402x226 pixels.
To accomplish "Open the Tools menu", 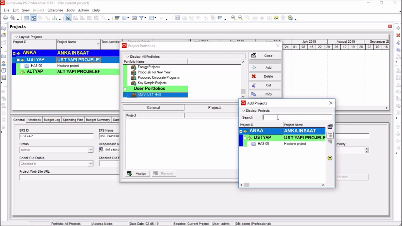I will point(70,10).
